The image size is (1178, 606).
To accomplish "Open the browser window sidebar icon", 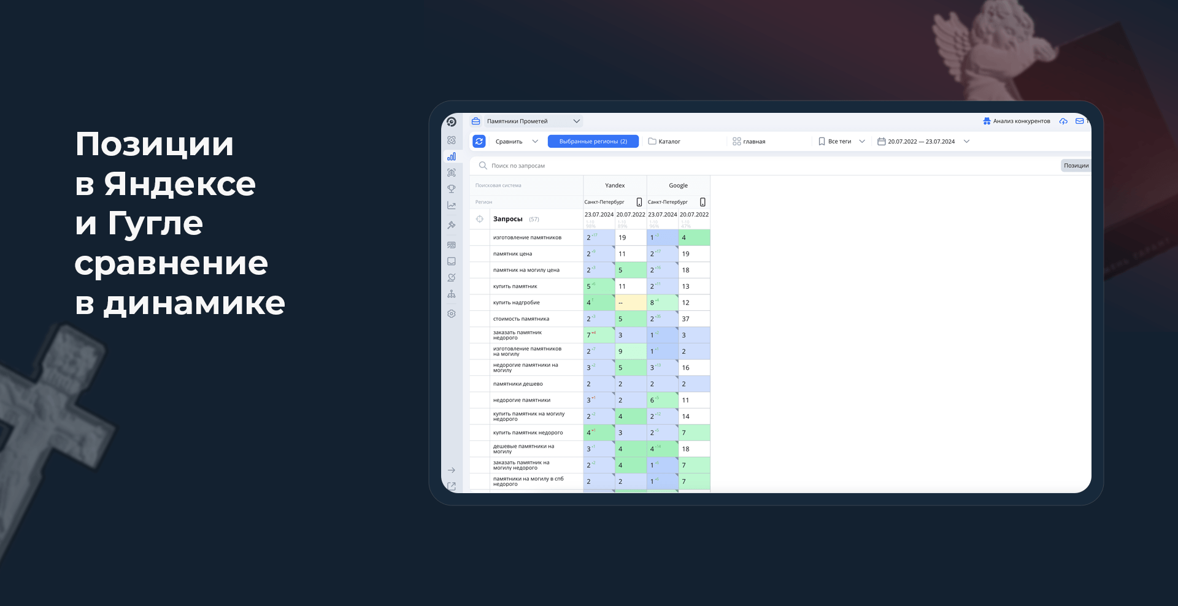I will pos(452,245).
